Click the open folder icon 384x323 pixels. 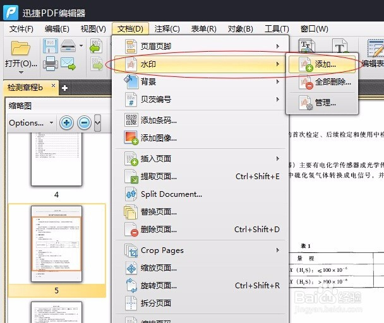pyautogui.click(x=21, y=48)
